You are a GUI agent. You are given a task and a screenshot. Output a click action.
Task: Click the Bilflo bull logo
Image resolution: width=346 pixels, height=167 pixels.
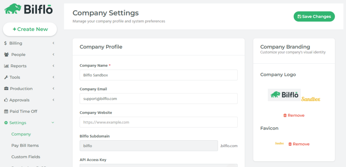pos(12,9)
